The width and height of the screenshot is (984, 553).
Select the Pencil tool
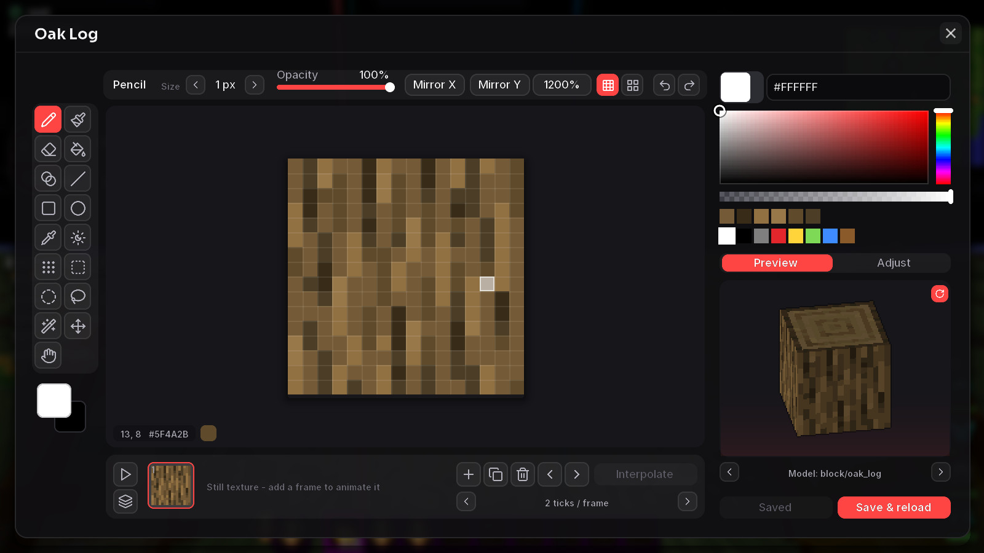click(x=48, y=119)
